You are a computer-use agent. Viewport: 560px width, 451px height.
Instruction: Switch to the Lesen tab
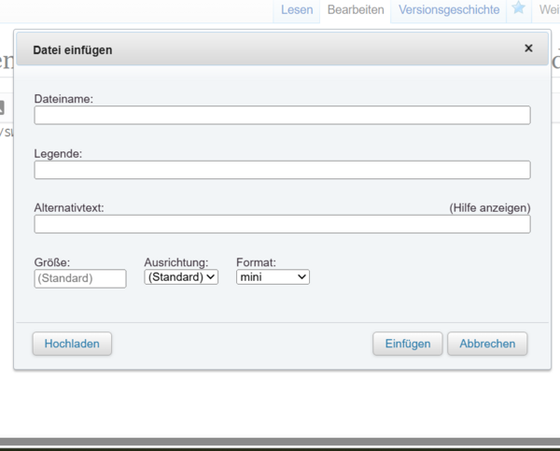[x=297, y=9]
